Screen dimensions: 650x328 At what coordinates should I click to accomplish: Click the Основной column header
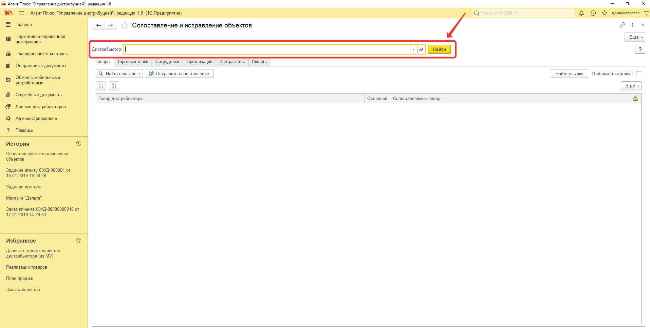tap(377, 98)
